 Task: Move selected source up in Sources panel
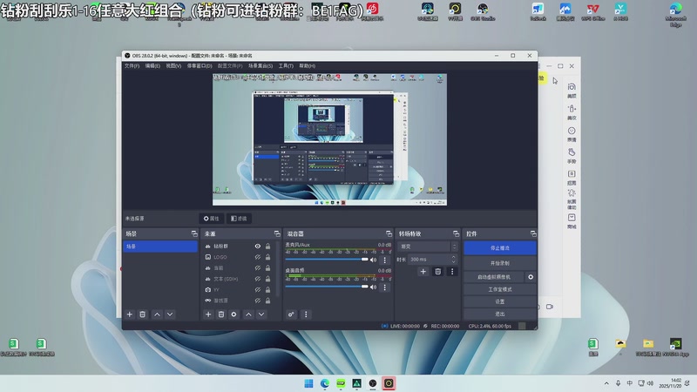(248, 314)
